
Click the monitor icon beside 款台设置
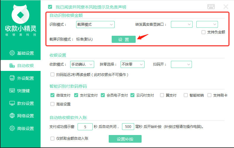(x=12, y=103)
